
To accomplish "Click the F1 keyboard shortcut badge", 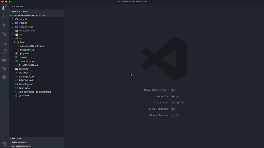I will pyautogui.click(x=173, y=90).
